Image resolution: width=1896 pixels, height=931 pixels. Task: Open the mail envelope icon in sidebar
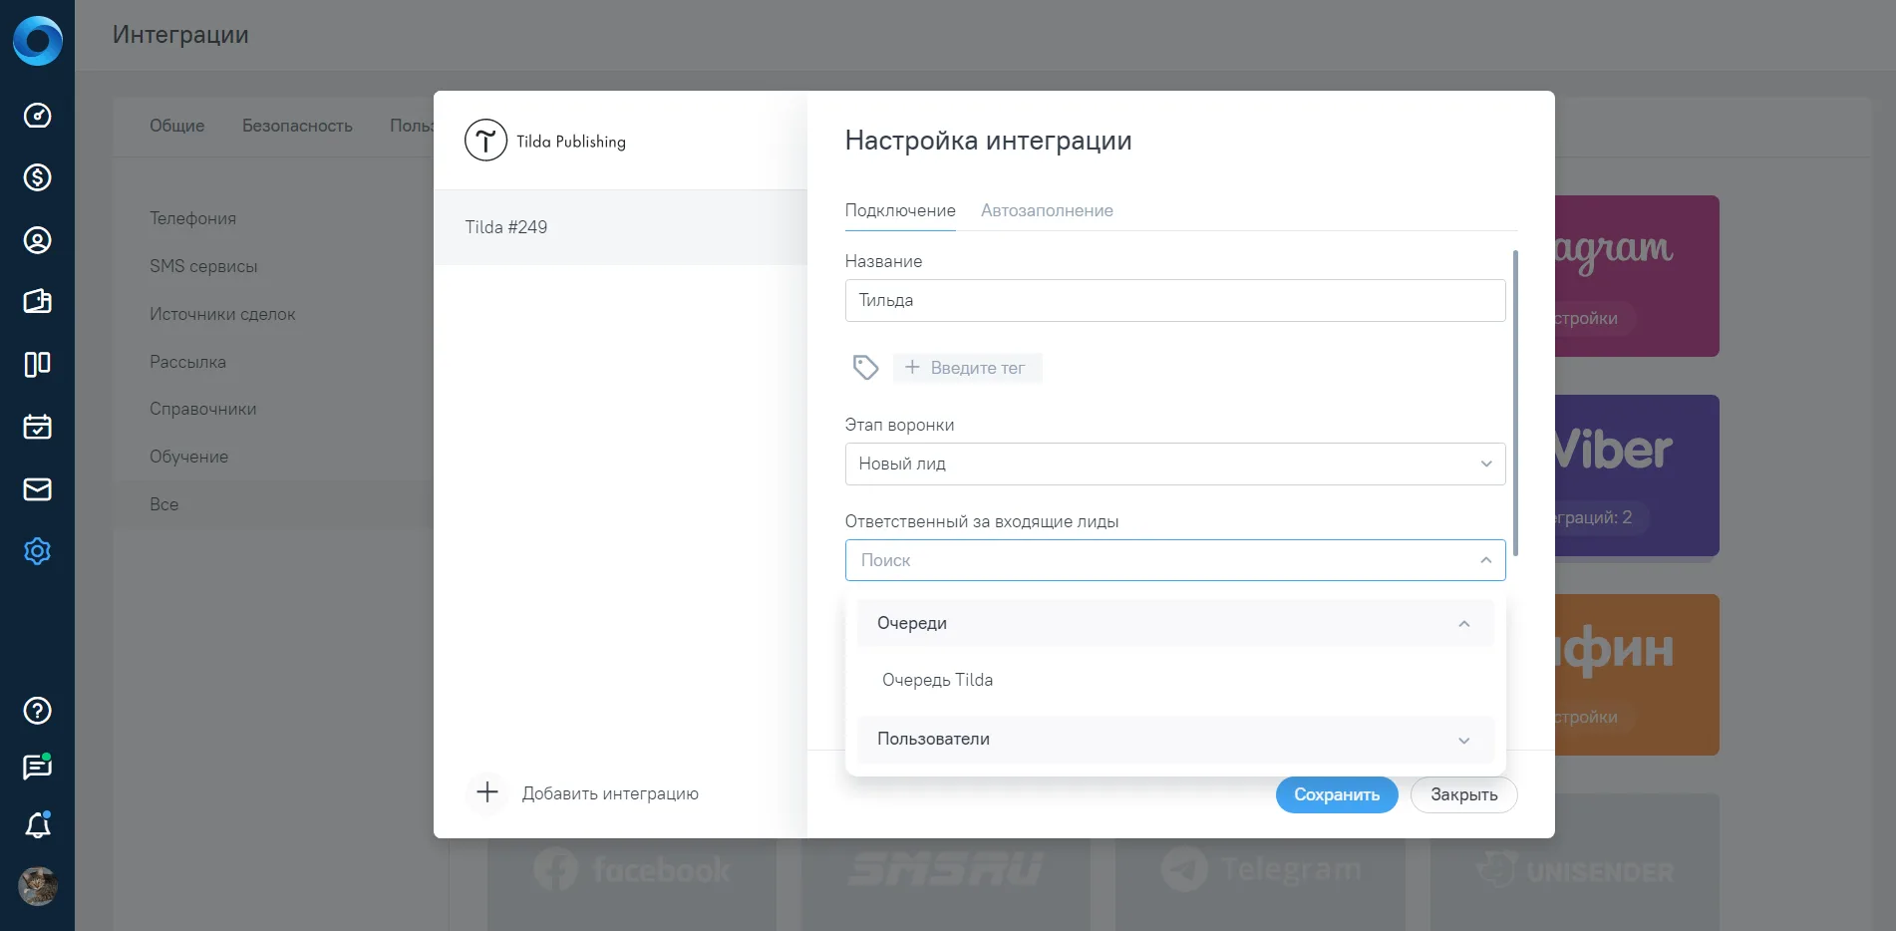pos(37,489)
